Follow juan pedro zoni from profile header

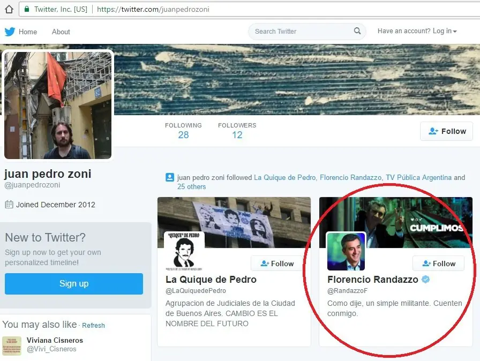(x=447, y=131)
